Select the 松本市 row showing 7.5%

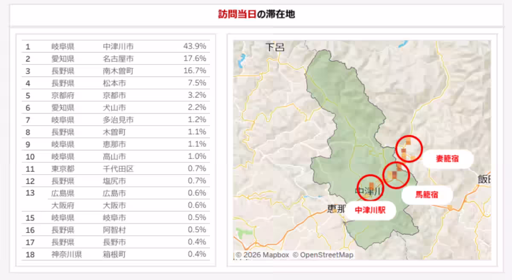(x=114, y=83)
